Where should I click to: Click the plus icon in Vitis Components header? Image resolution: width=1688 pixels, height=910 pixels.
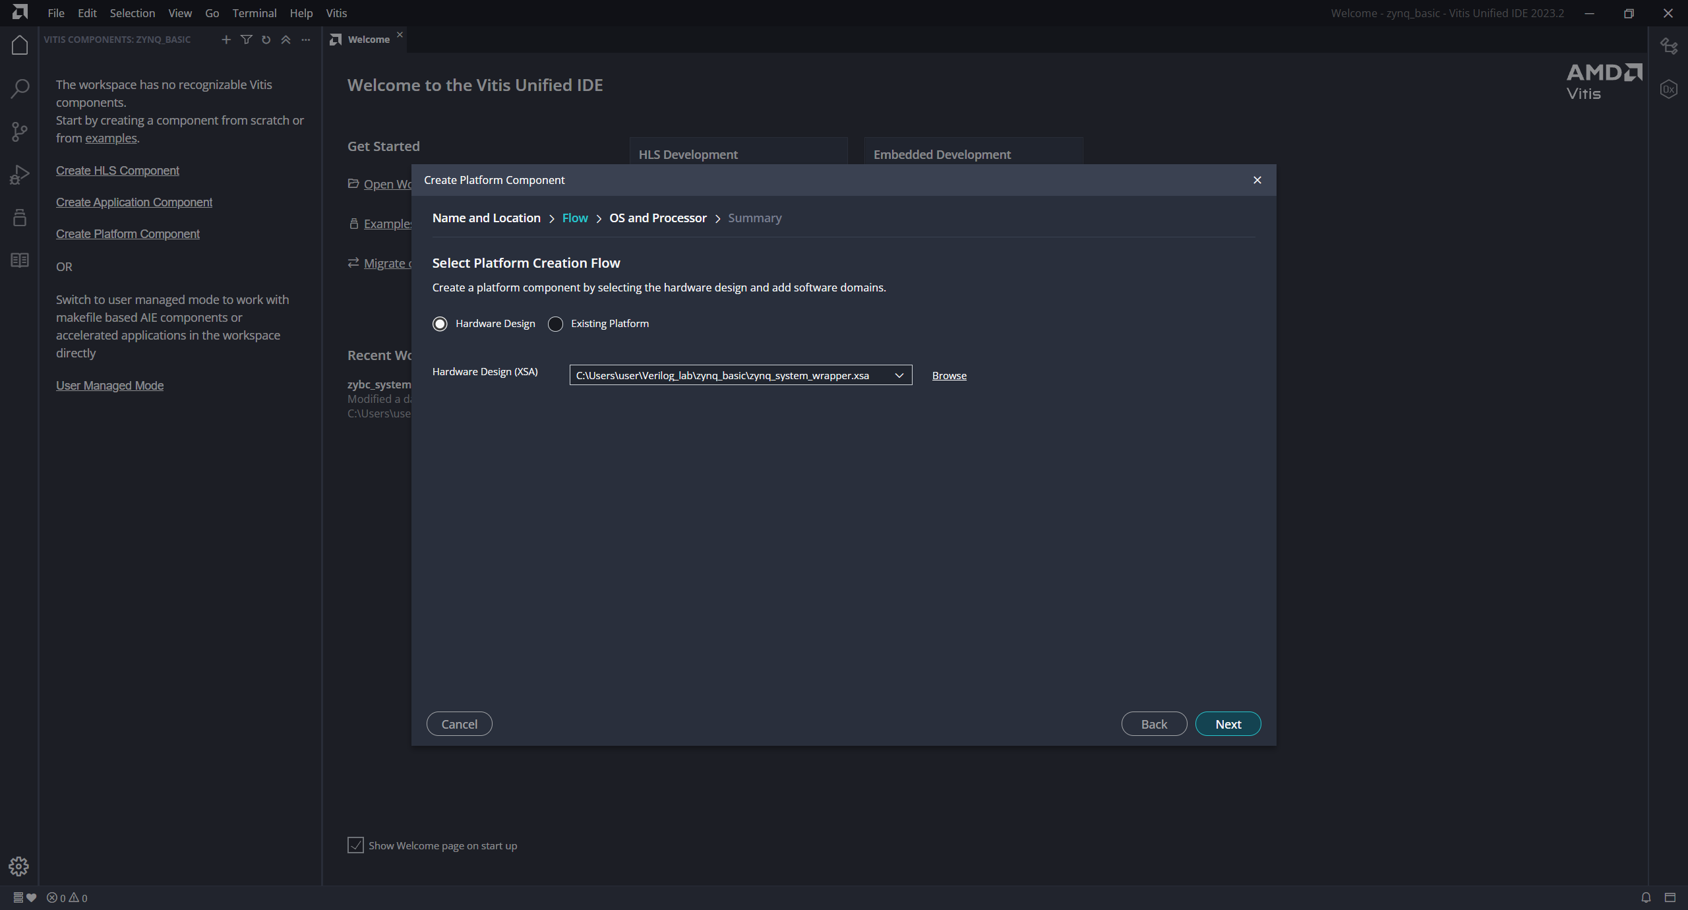click(x=226, y=40)
